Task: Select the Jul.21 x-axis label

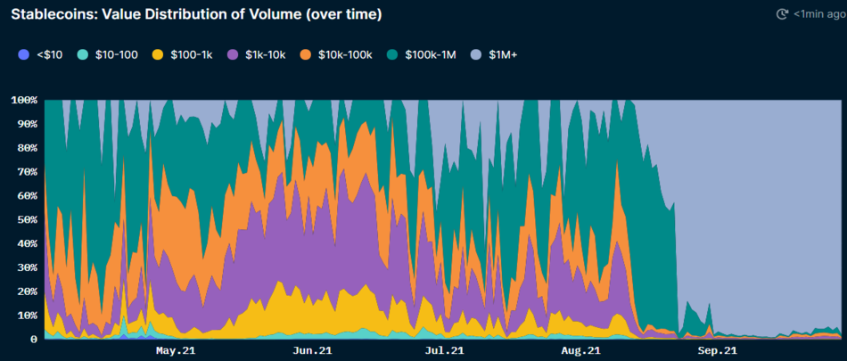Action: (x=445, y=350)
